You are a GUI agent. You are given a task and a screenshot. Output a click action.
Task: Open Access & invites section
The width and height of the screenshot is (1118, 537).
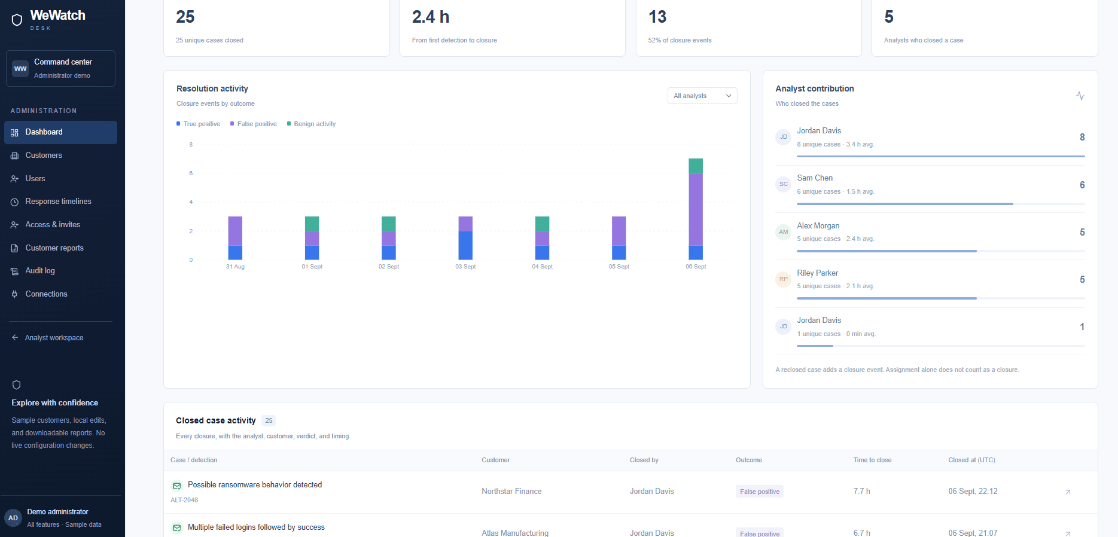click(x=60, y=225)
